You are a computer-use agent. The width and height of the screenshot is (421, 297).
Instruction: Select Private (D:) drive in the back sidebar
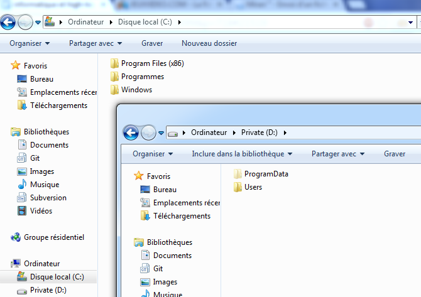click(x=48, y=290)
